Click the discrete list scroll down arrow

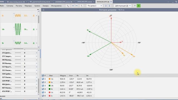39,94
